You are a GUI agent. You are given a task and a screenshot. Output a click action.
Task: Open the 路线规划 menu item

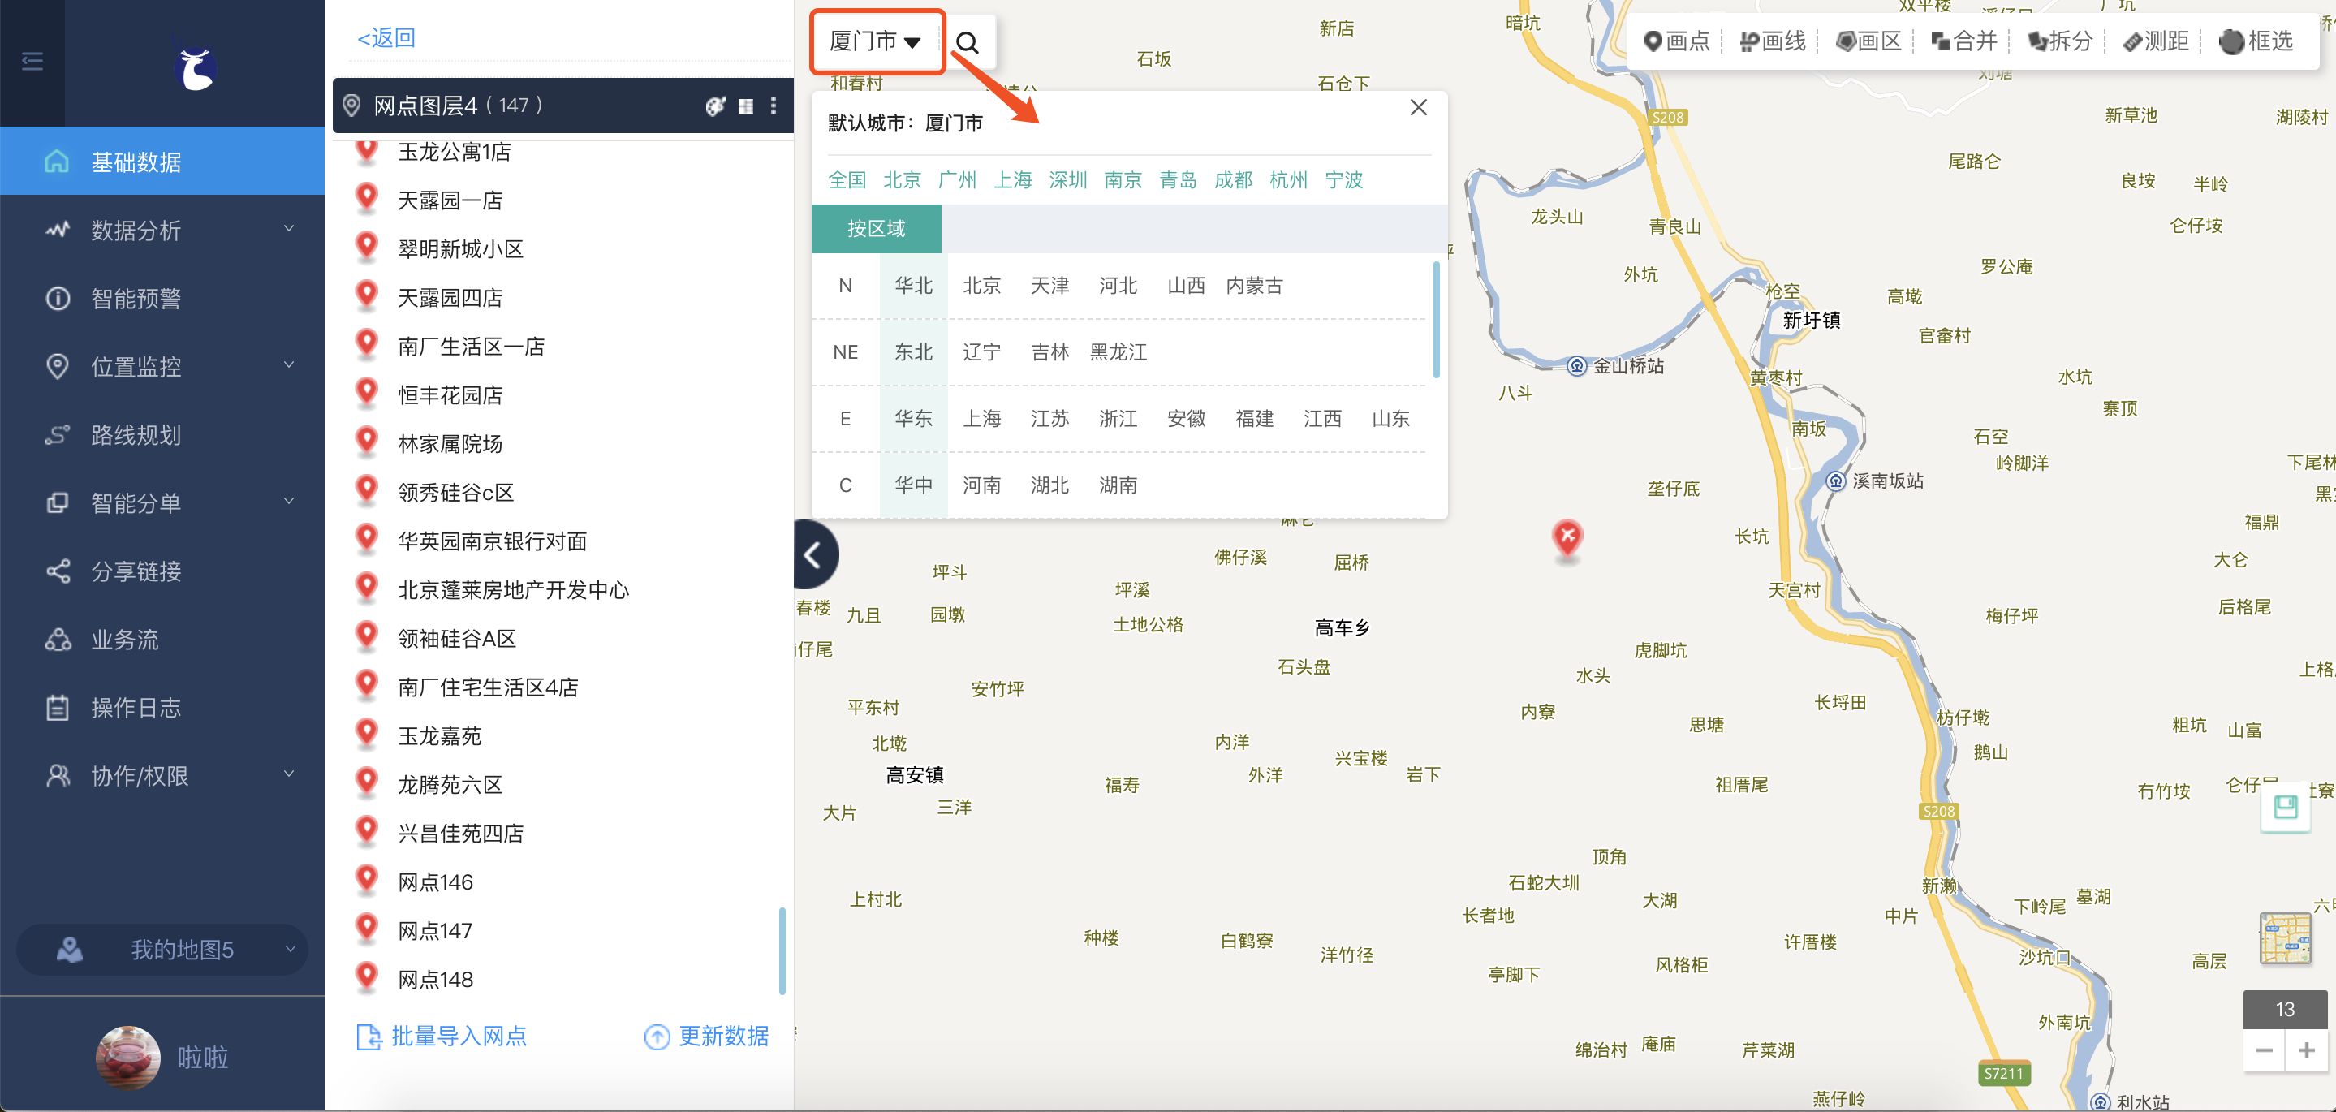click(x=136, y=434)
